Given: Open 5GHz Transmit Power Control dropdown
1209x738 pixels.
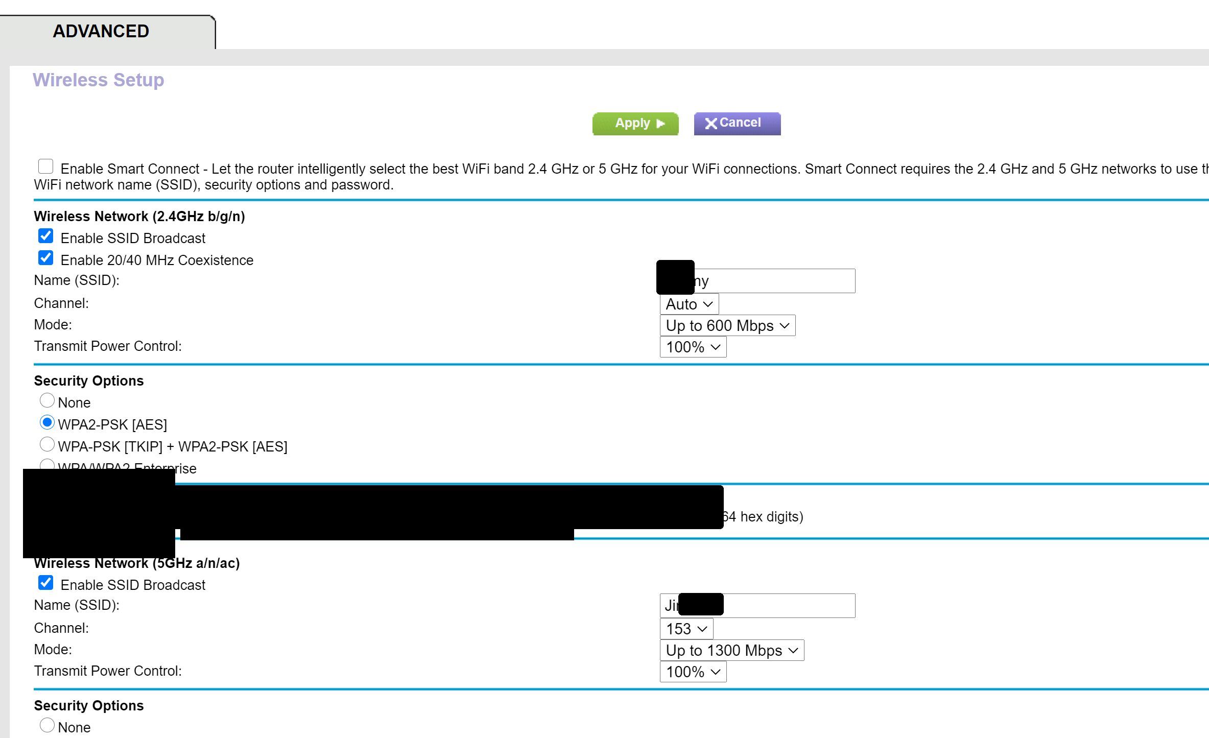Looking at the screenshot, I should tap(693, 672).
